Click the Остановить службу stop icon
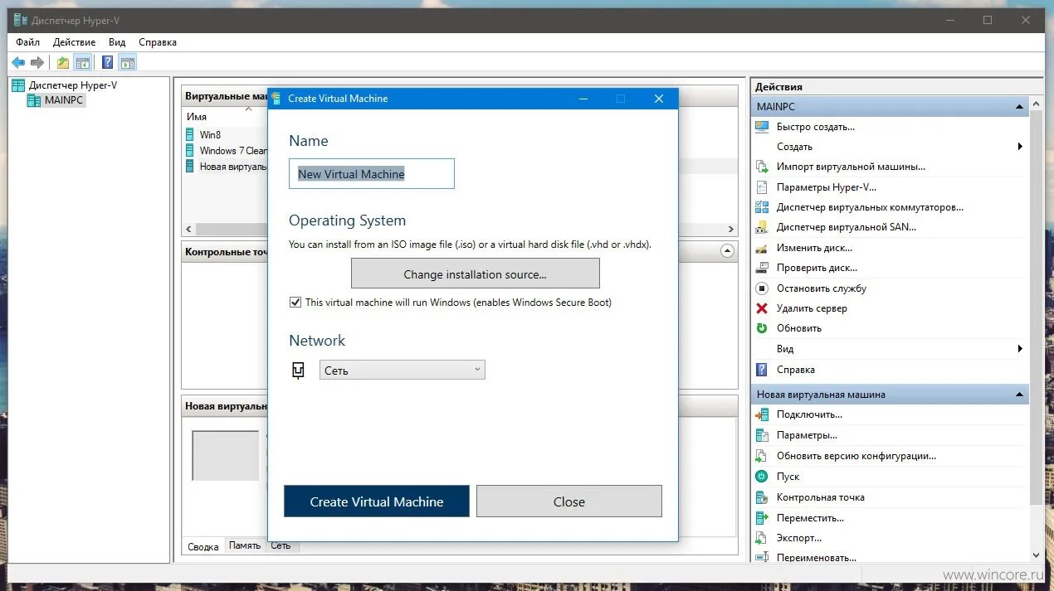 [x=762, y=288]
